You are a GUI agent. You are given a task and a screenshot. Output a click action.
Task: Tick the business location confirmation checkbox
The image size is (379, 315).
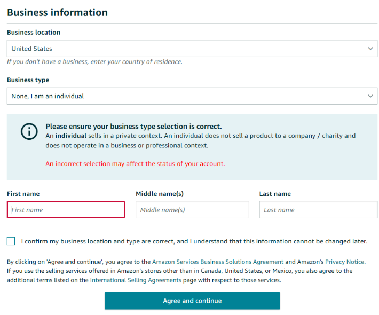(x=11, y=241)
